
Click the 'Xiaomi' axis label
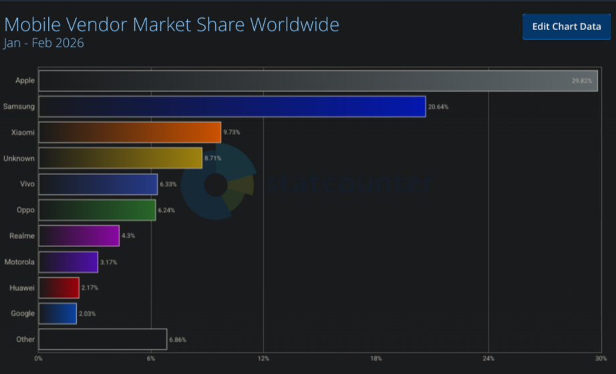pyautogui.click(x=23, y=132)
